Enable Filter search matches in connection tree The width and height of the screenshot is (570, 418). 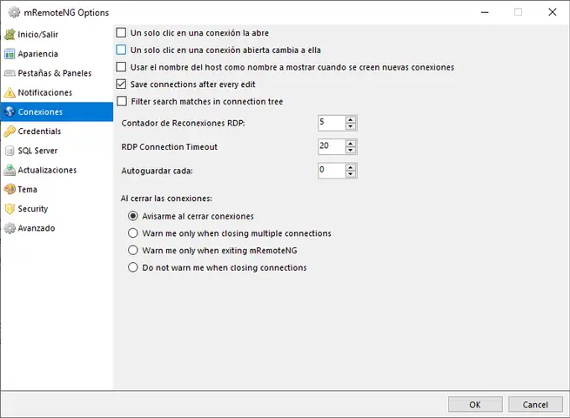coord(122,101)
